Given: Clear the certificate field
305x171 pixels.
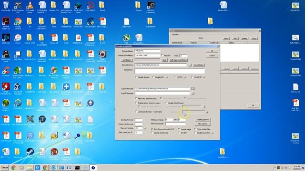Looking at the screenshot, I should click(x=164, y=60).
